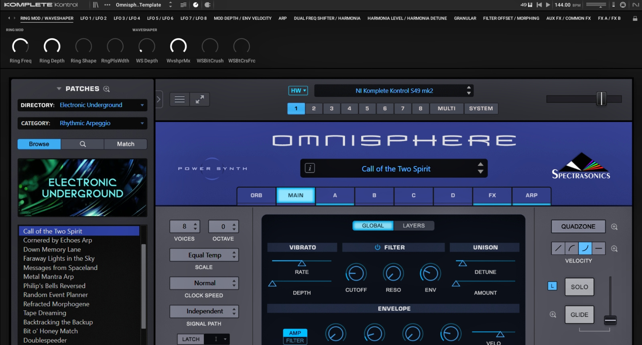This screenshot has width=642, height=345.
Task: Zoom into Velocity curve with magnifier icon
Action: 614,249
